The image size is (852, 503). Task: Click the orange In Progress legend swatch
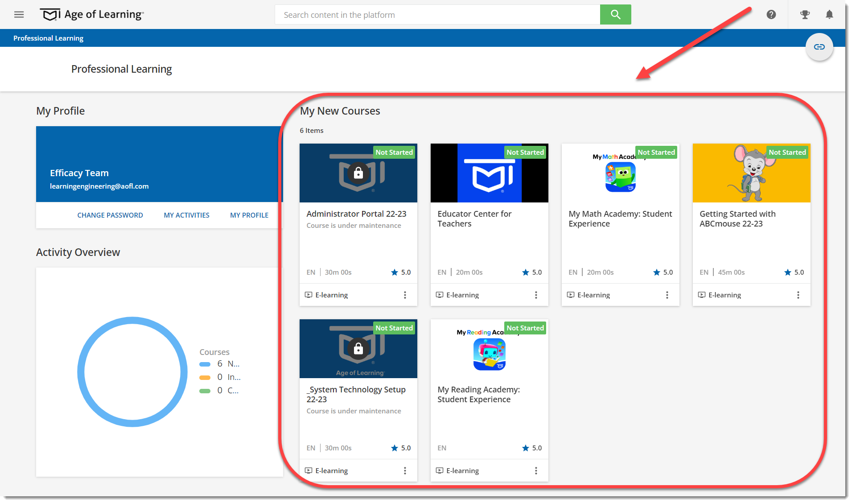pos(205,378)
